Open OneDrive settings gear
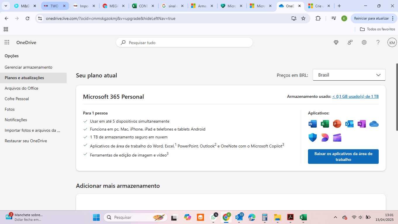Viewport: 398px width, 224px height. pos(364,42)
